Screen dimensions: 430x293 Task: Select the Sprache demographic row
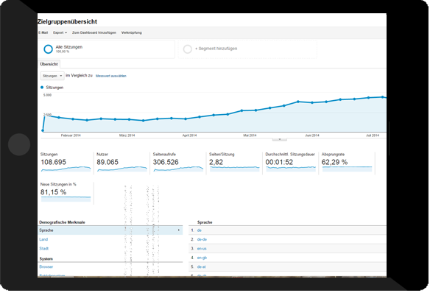point(110,230)
